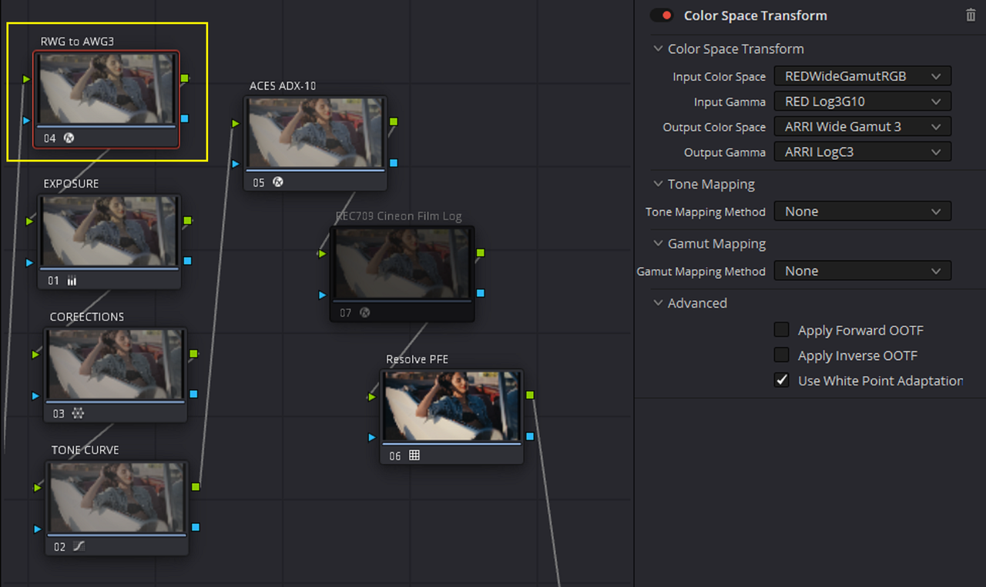Collapse the Tone Mapping section
Image resolution: width=986 pixels, height=587 pixels.
coord(658,184)
